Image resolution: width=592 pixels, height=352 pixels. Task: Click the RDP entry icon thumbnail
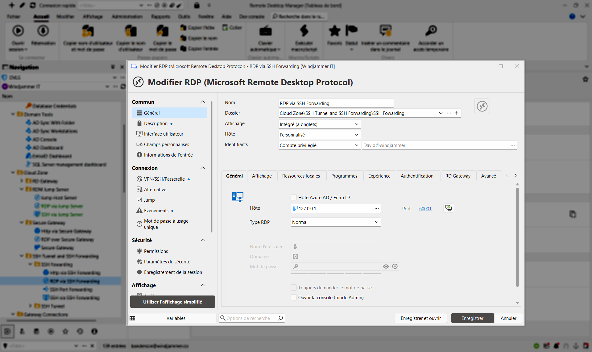(482, 106)
